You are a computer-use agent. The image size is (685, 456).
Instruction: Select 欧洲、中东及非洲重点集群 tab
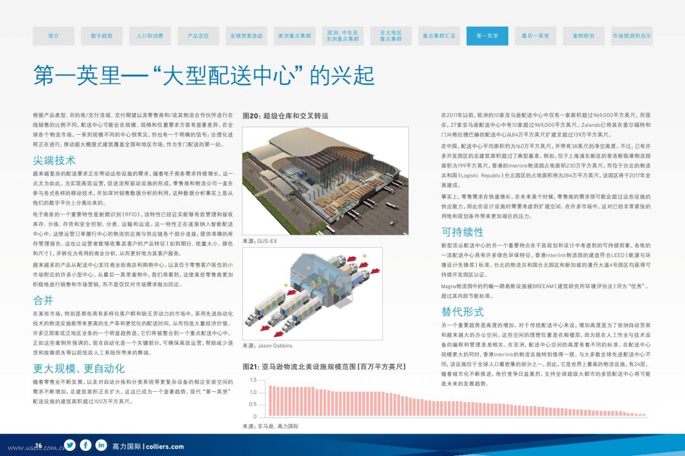point(342,36)
